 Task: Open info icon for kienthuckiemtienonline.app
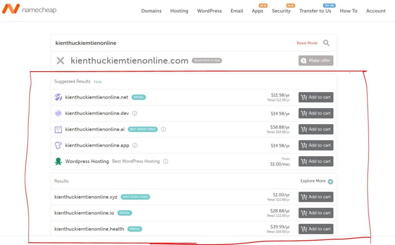click(x=135, y=145)
